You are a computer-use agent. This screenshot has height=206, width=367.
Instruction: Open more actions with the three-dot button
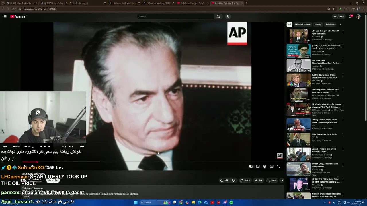tap(282, 180)
